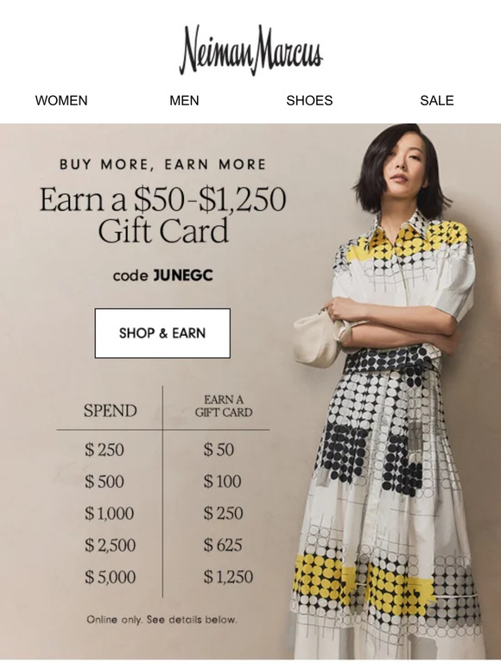Image resolution: width=501 pixels, height=668 pixels.
Task: Click the $250 spend tier
Action: 105,450
